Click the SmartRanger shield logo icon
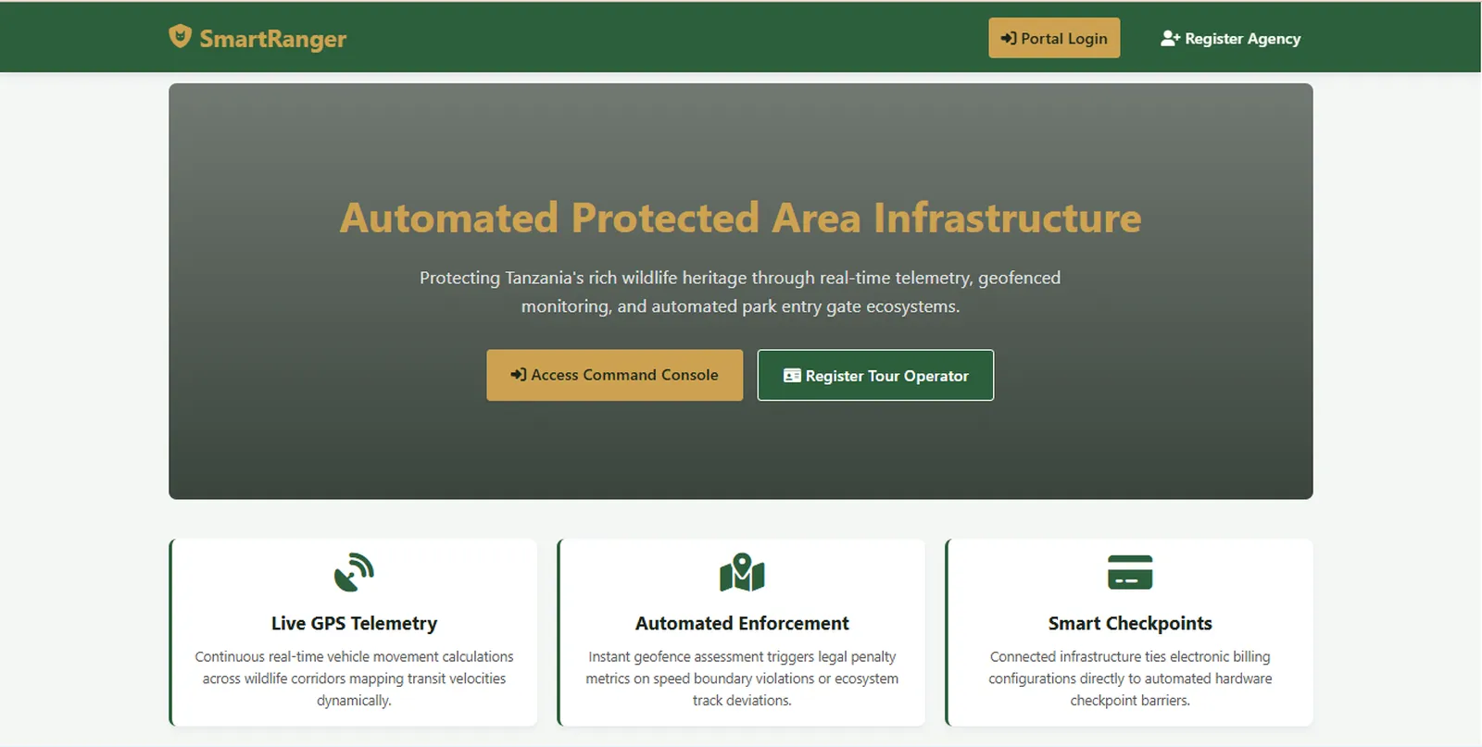Screen dimensions: 1482x747 click(180, 37)
